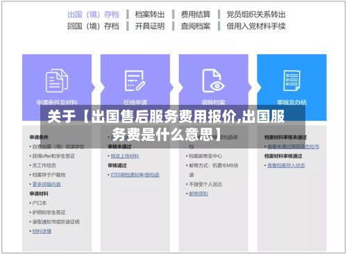Click the 邮寄方式：机要/EMS快递 item
The image size is (347, 254).
pos(214,170)
